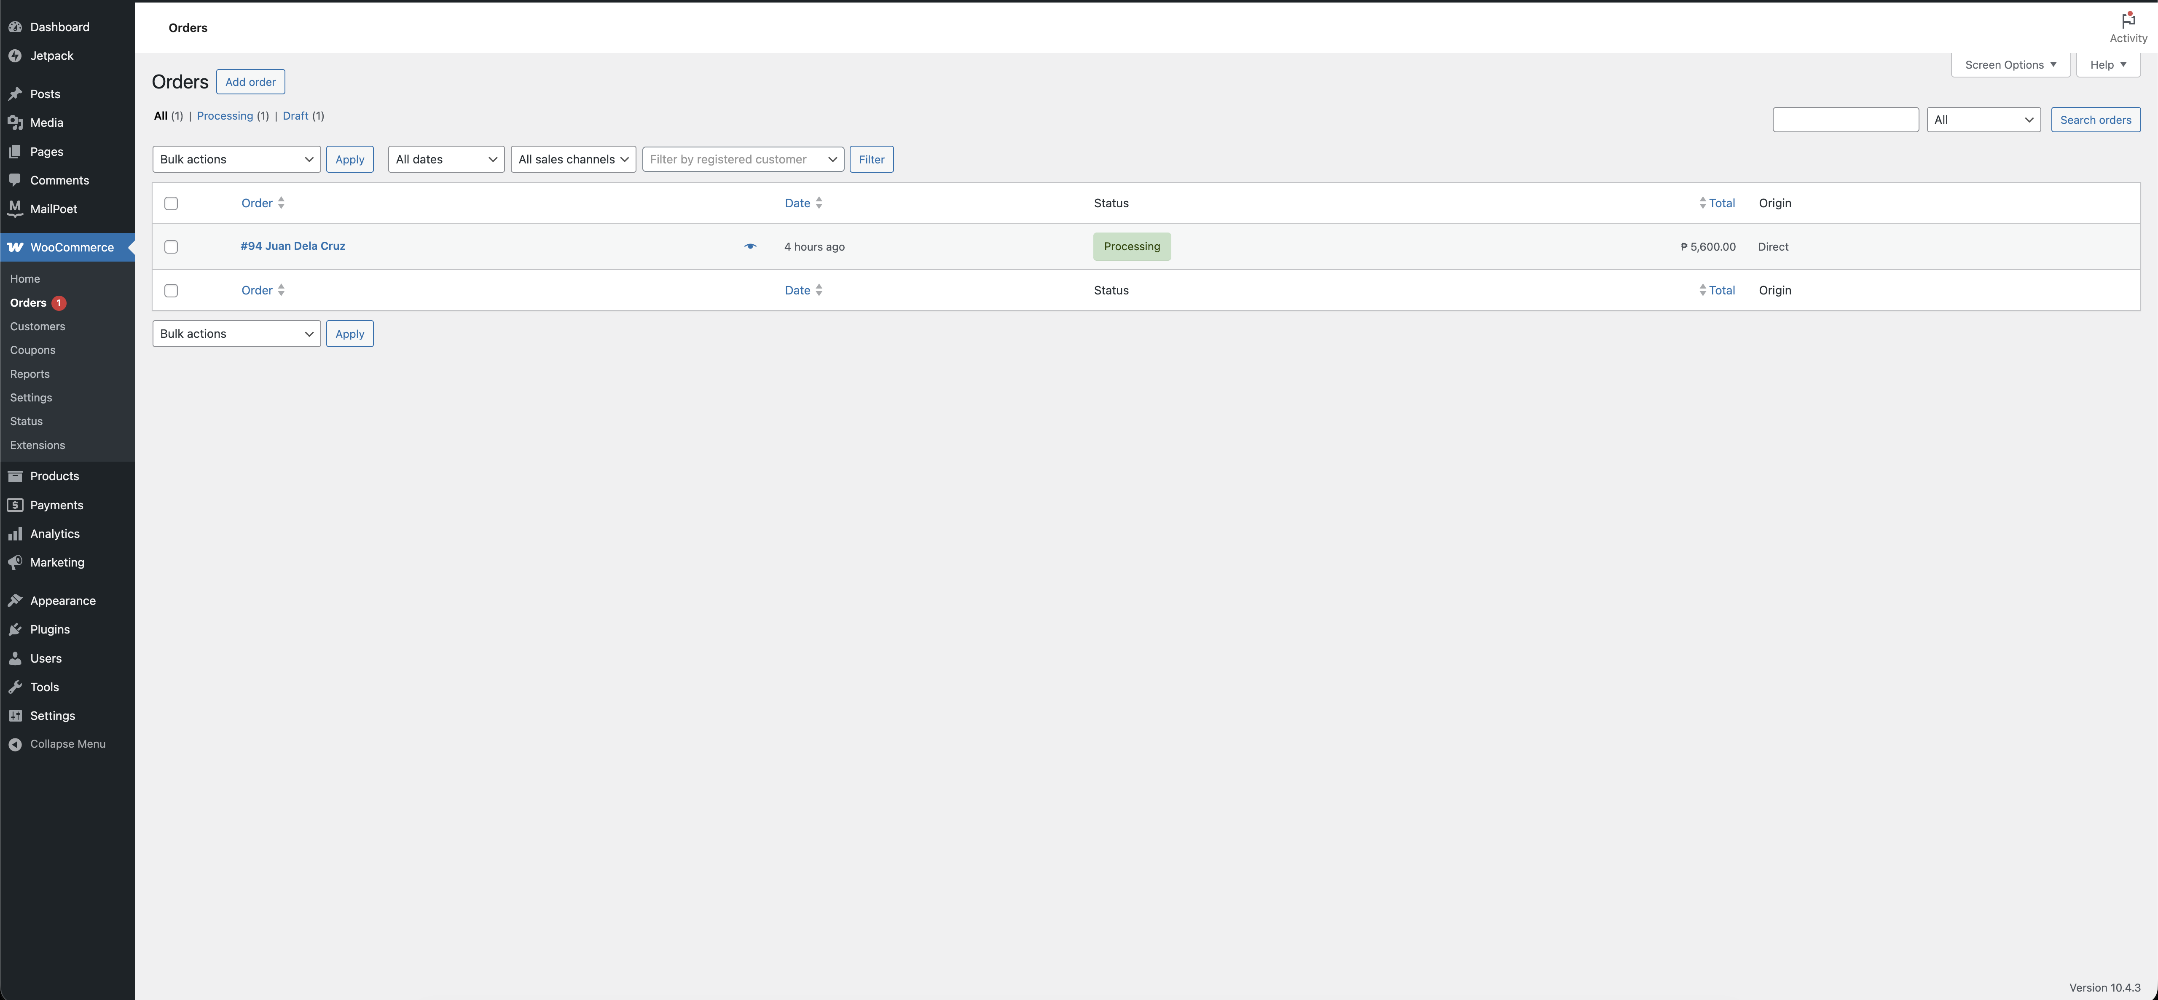
Task: Click the search orders text field
Action: 1845,120
